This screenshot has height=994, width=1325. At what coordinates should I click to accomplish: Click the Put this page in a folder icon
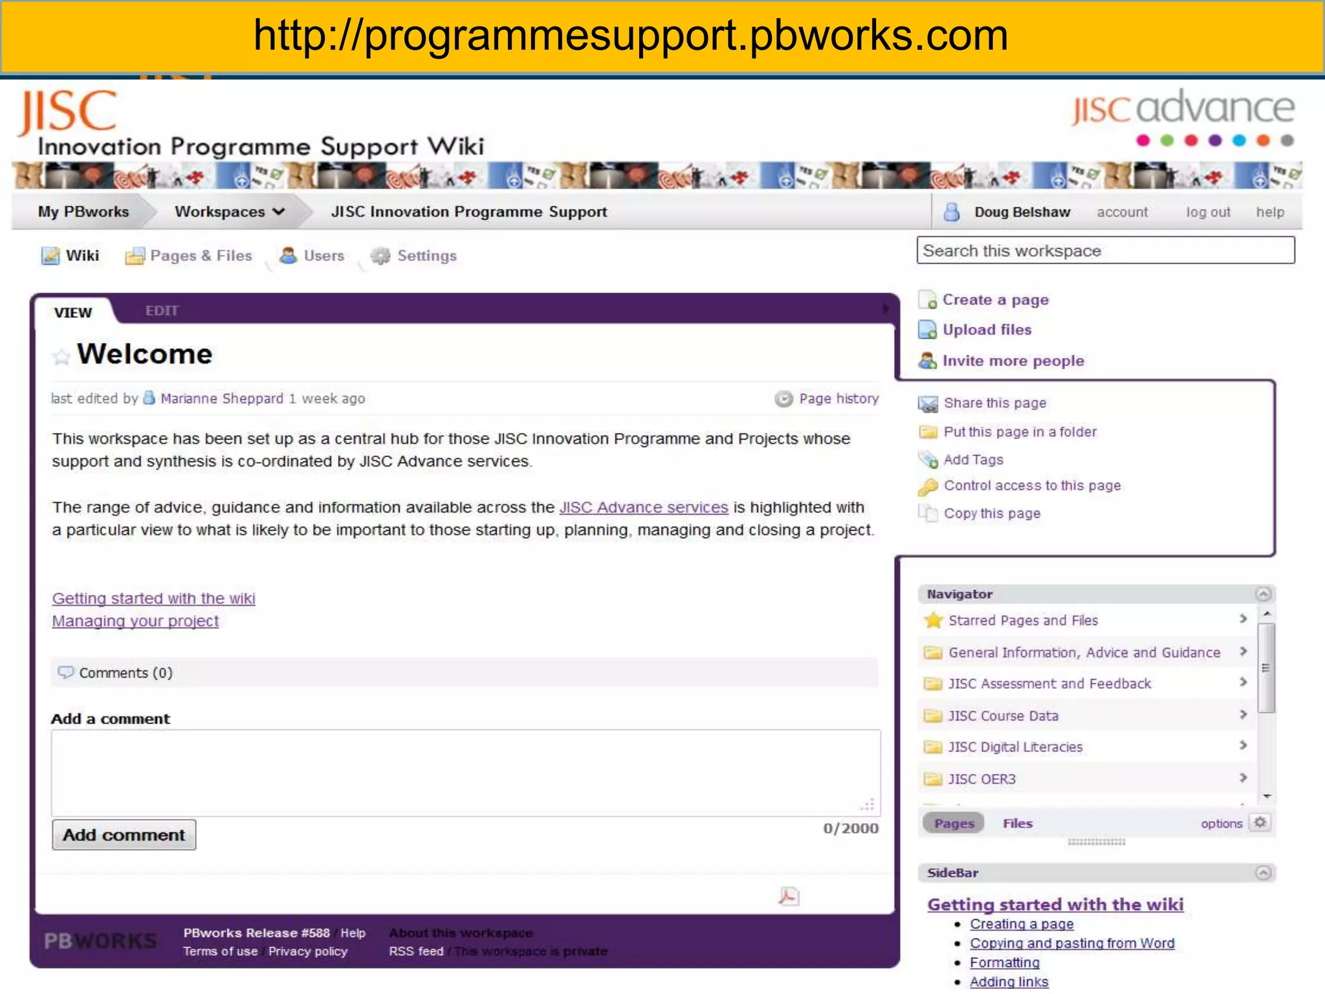point(928,432)
